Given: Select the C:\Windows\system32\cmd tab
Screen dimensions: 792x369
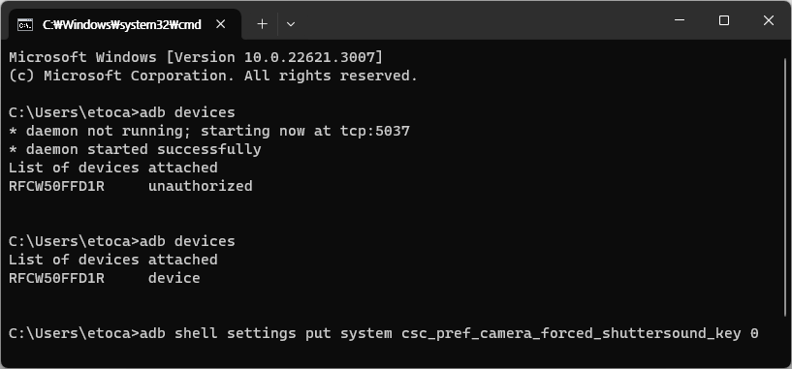Looking at the screenshot, I should [121, 23].
